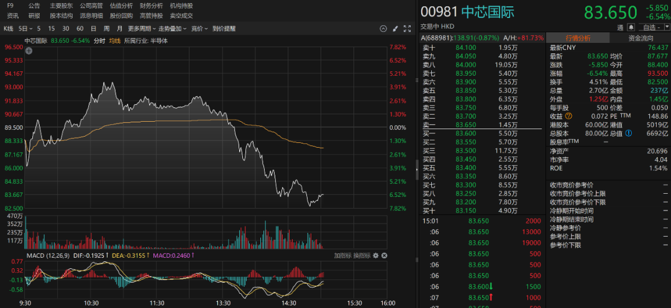Screen dimensions: 671x308
Task: Open the 5日 period dropdown
Action: [x=25, y=29]
